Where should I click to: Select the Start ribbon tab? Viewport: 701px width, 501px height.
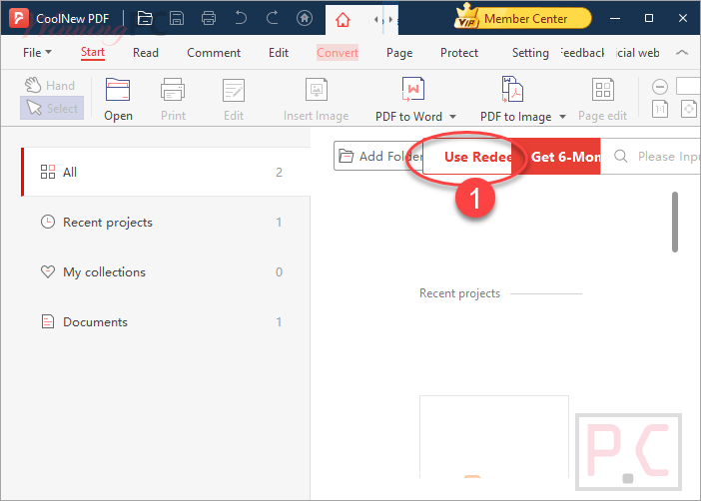pyautogui.click(x=93, y=53)
